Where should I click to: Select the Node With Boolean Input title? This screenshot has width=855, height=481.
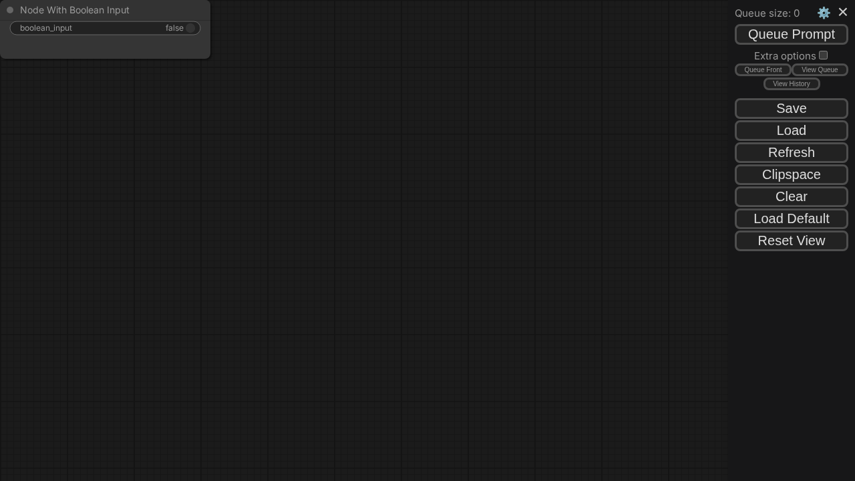(x=75, y=10)
